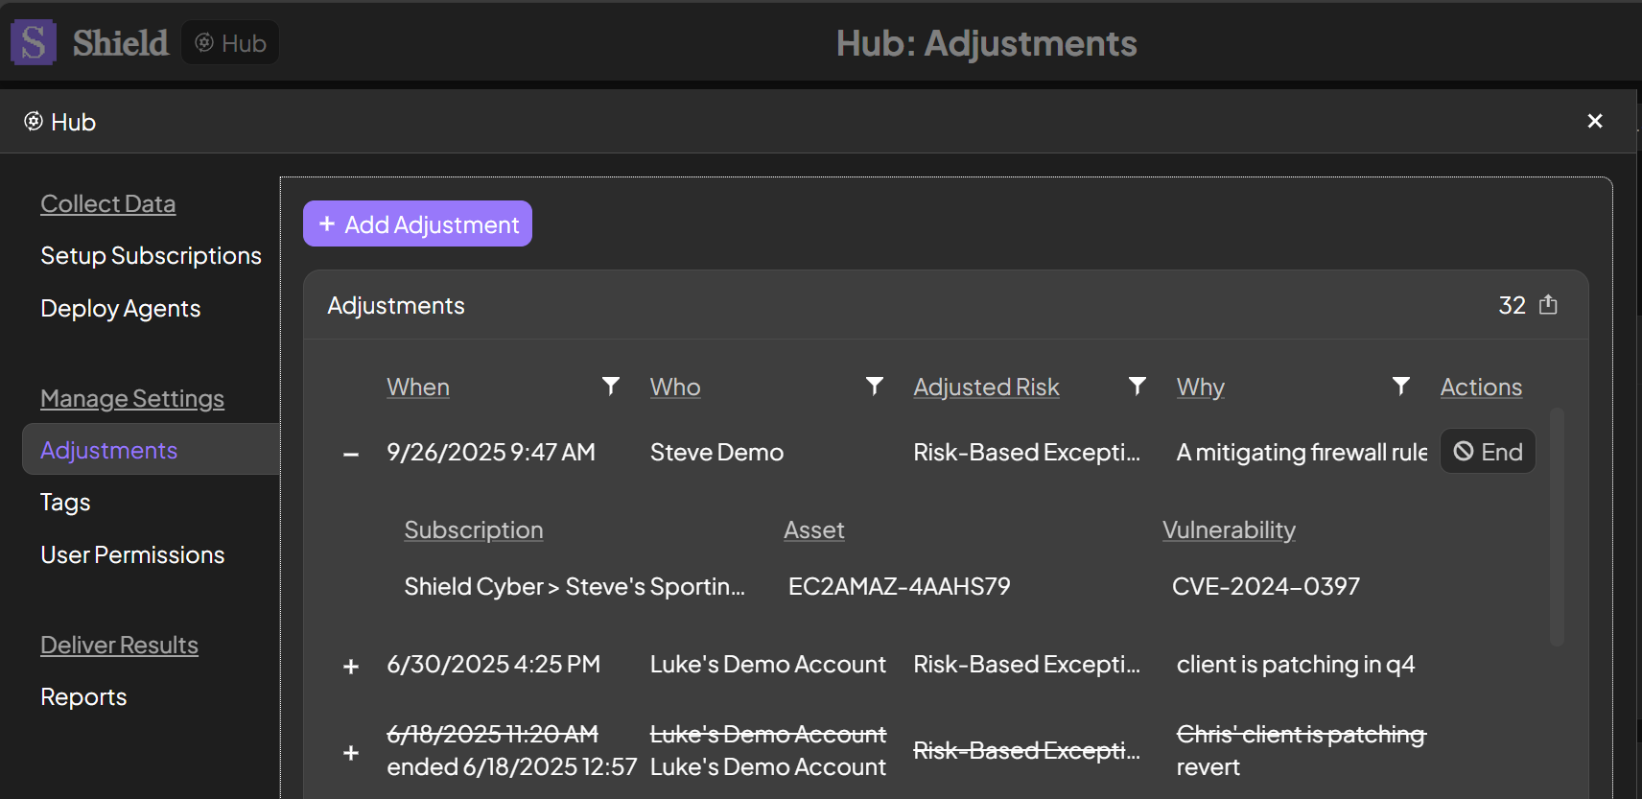Go to Deploy Agents
The image size is (1642, 799).
coord(121,309)
